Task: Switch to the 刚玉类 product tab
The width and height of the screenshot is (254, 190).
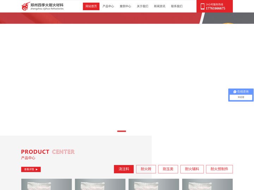Action: [x=168, y=169]
